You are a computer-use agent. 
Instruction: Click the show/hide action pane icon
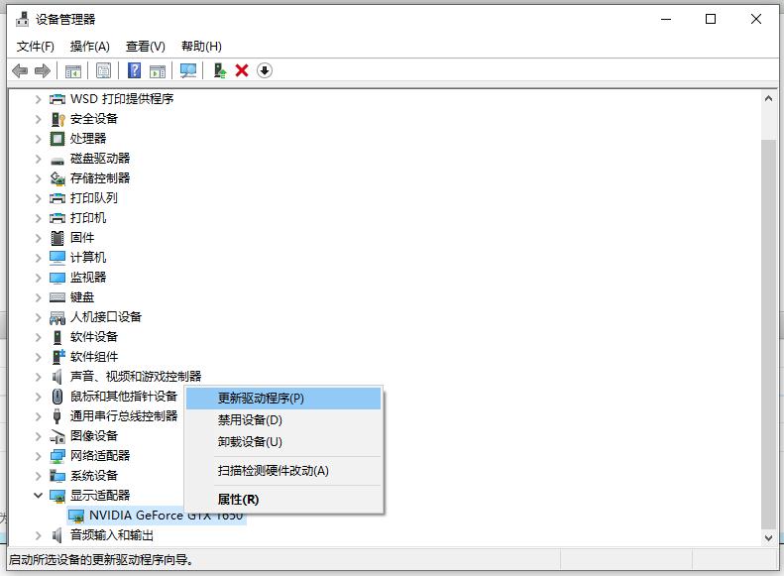(x=158, y=71)
